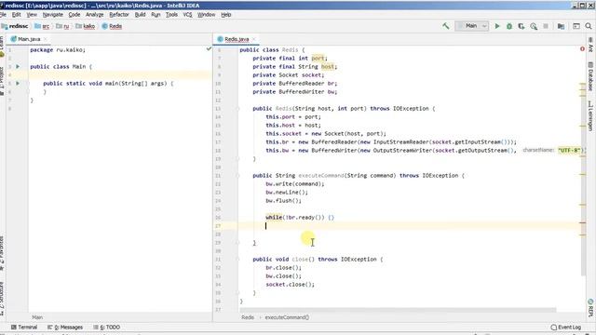
Task: Click the redissc project breadcrumb
Action: coord(15,26)
